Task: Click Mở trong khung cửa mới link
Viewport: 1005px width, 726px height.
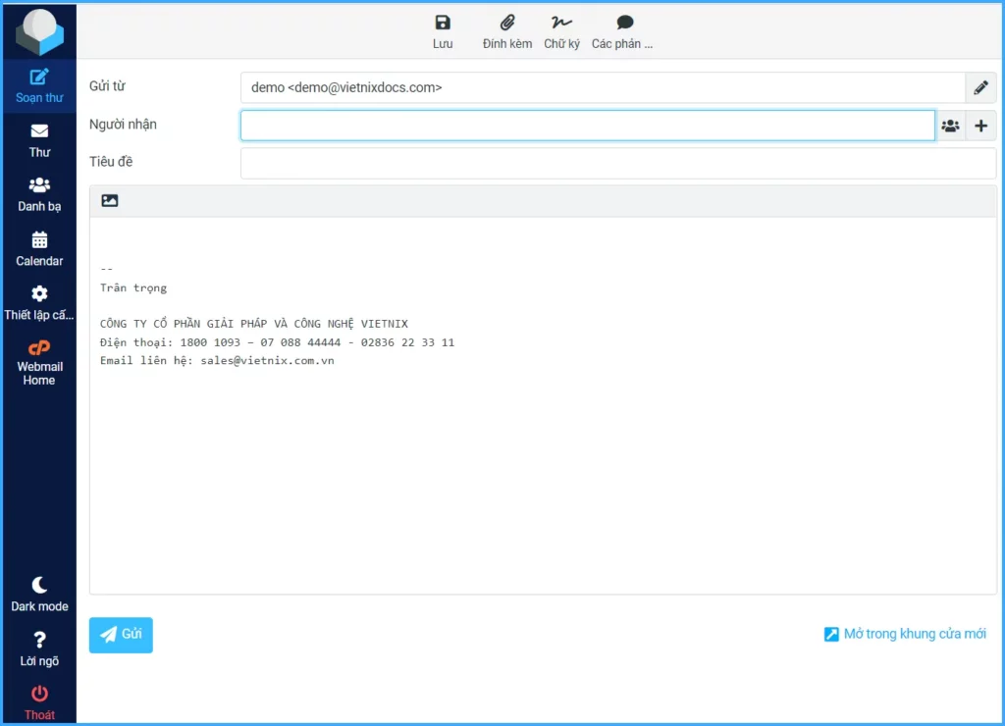Action: [905, 635]
